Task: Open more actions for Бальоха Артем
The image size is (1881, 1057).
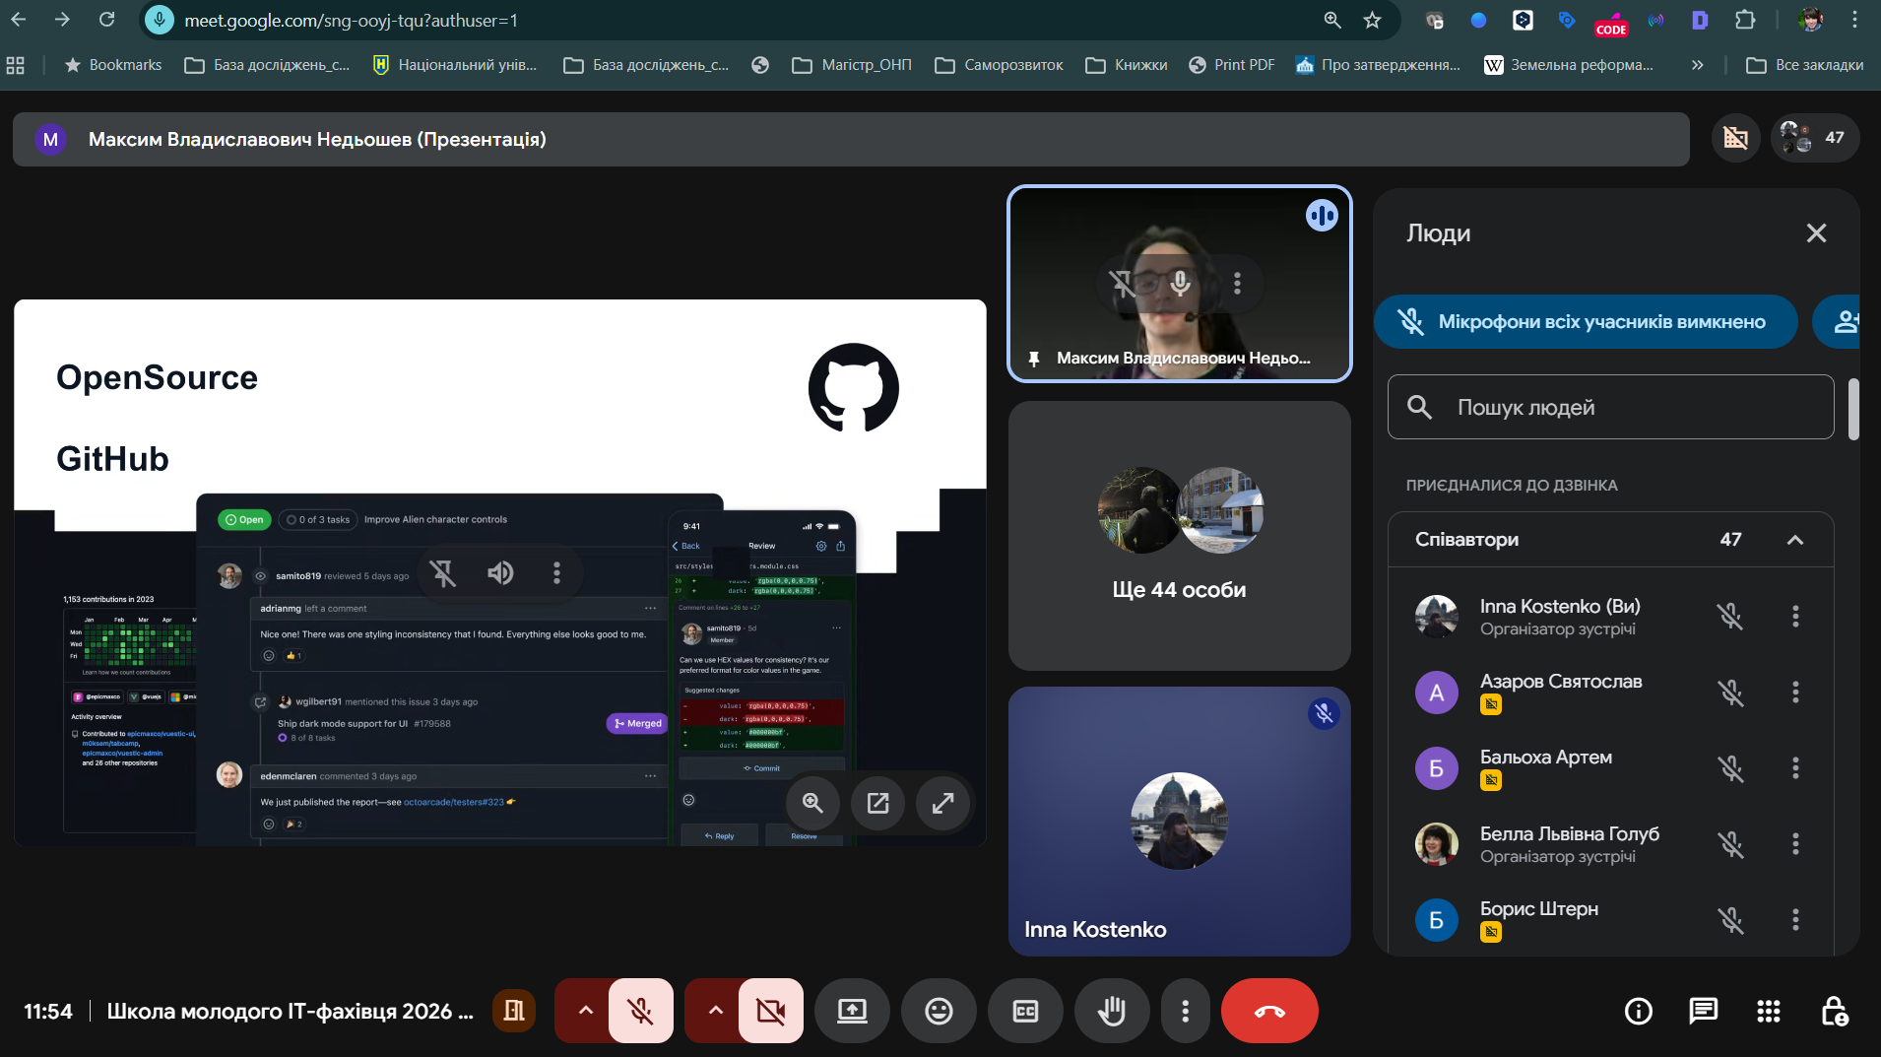Action: [1795, 768]
